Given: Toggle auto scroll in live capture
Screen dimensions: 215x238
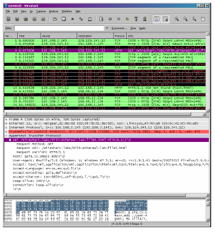Looking at the screenshot, I should tap(165, 19).
